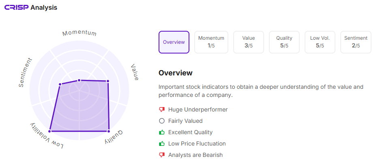Click the green thumbs-up icon beside Excellent Quality

point(162,132)
